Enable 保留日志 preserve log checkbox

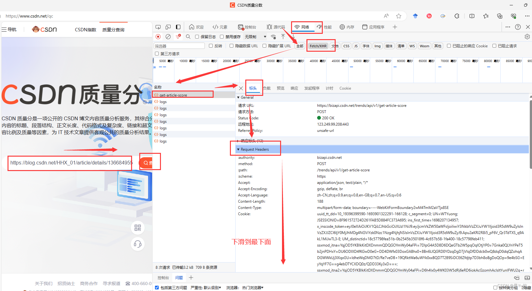(197, 37)
